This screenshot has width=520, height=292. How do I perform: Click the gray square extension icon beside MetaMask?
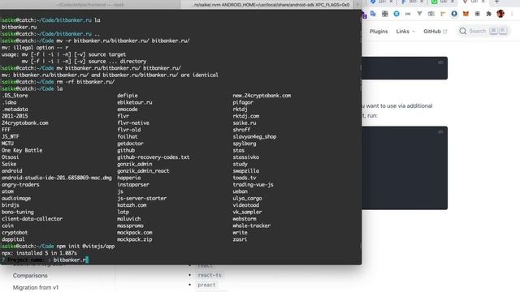pos(477,14)
